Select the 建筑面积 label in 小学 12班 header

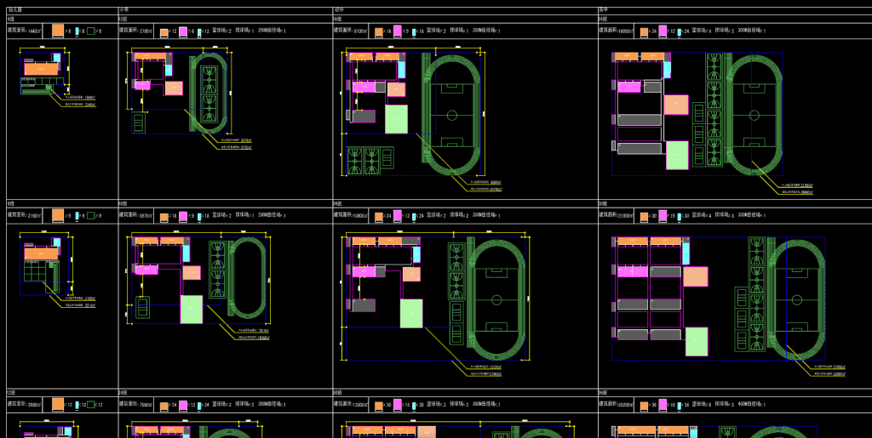coord(129,31)
